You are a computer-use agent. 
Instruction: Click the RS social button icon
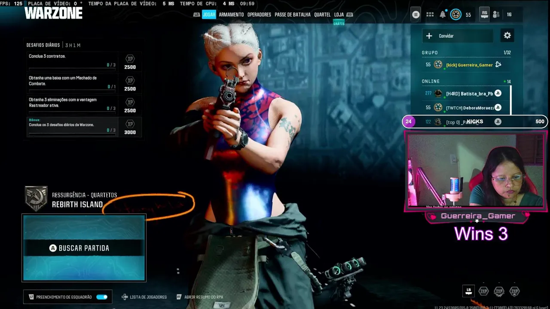pyautogui.click(x=485, y=14)
